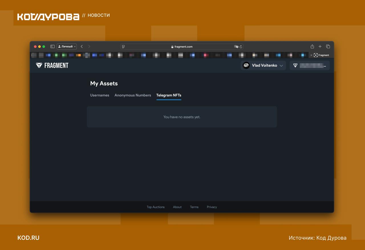Image resolution: width=365 pixels, height=250 pixels.
Task: Select the Fragment browser tab
Action: 321,55
